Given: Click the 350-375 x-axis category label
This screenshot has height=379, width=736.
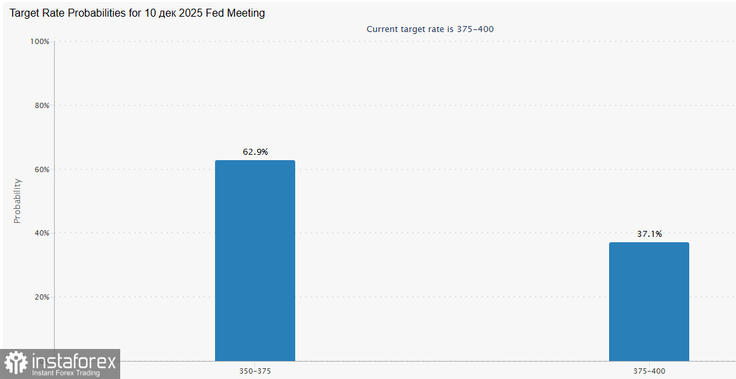Looking at the screenshot, I should coord(255,371).
